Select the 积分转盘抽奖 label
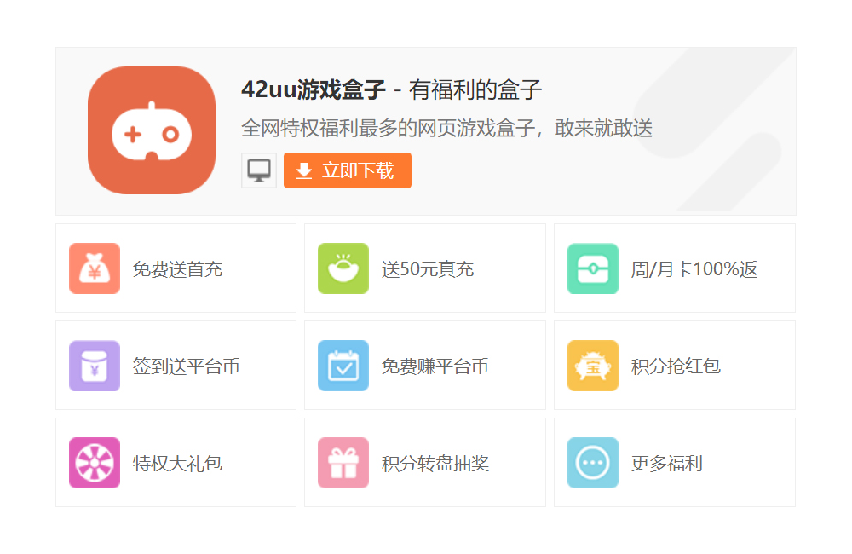Viewport: 852px width, 554px height. pos(435,464)
